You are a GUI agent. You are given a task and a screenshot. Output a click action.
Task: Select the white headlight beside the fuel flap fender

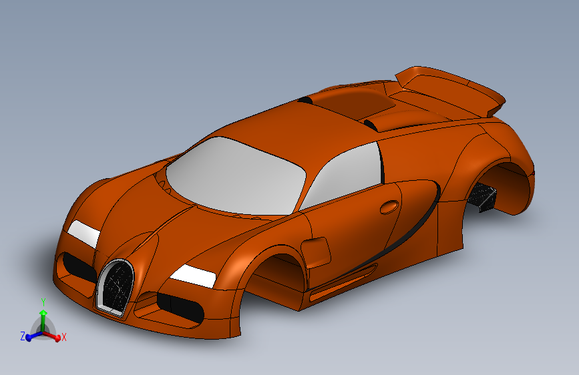click(x=193, y=276)
